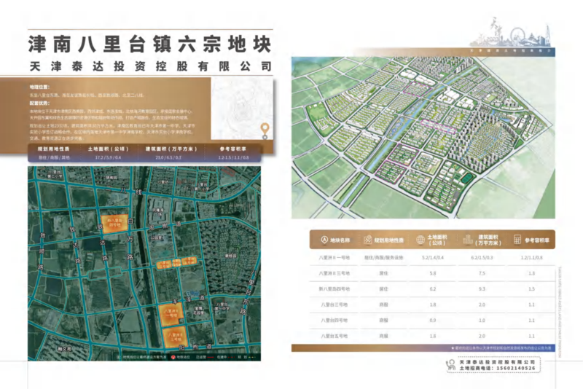Click table cell 5.2/1.4/0.4

coord(433,257)
